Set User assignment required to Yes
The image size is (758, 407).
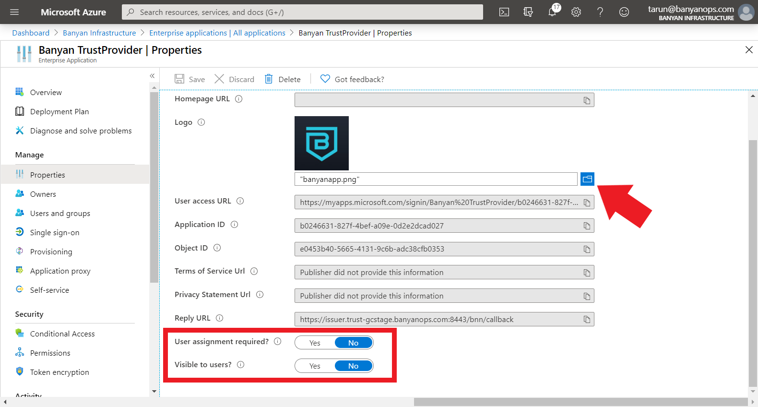(x=315, y=343)
